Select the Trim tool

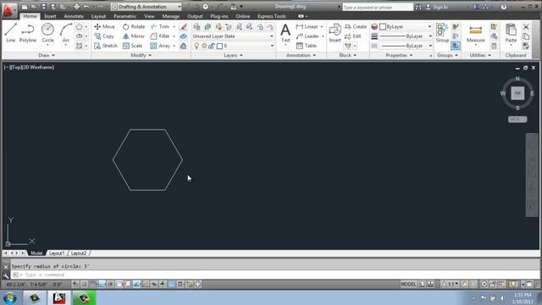click(x=160, y=26)
